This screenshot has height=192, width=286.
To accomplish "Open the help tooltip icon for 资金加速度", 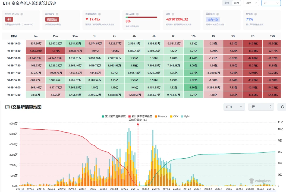I will 99,14.
